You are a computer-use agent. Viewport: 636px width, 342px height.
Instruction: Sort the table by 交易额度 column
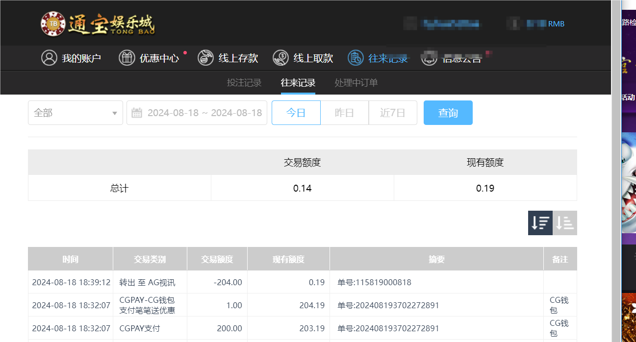tap(217, 258)
